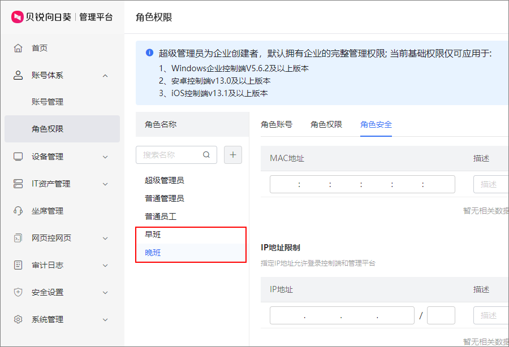This screenshot has height=347, width=509.
Task: Expand the 设备管理 menu chevron
Action: (x=105, y=157)
